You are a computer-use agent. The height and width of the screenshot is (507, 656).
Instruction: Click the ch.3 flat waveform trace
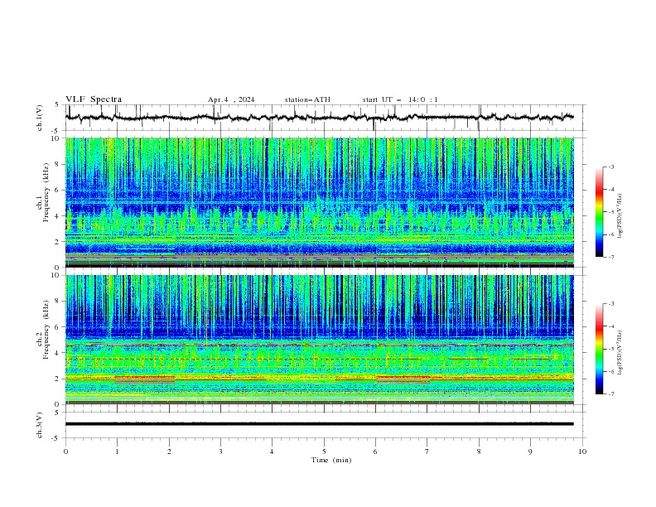click(x=319, y=424)
